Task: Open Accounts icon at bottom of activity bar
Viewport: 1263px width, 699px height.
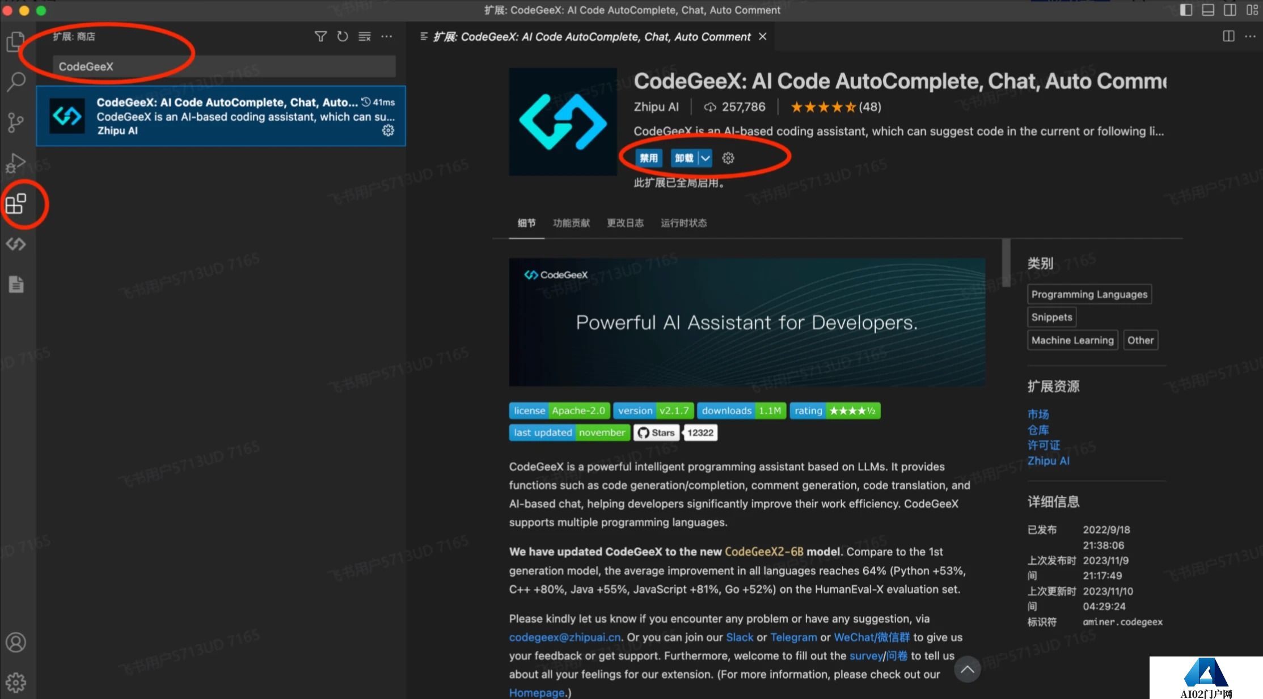Action: coord(16,642)
